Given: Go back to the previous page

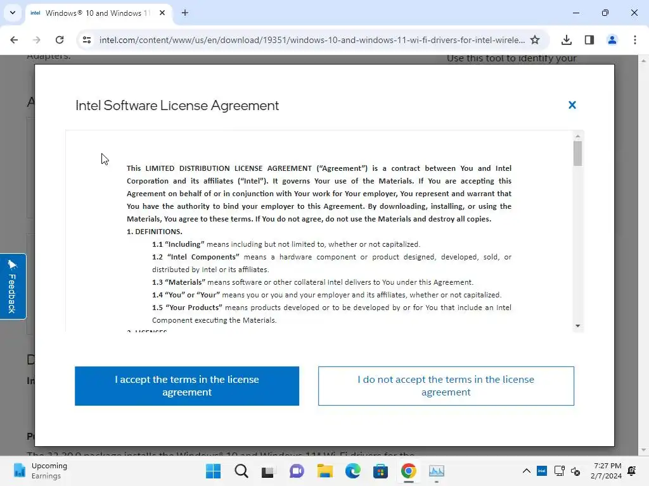Looking at the screenshot, I should click(14, 40).
